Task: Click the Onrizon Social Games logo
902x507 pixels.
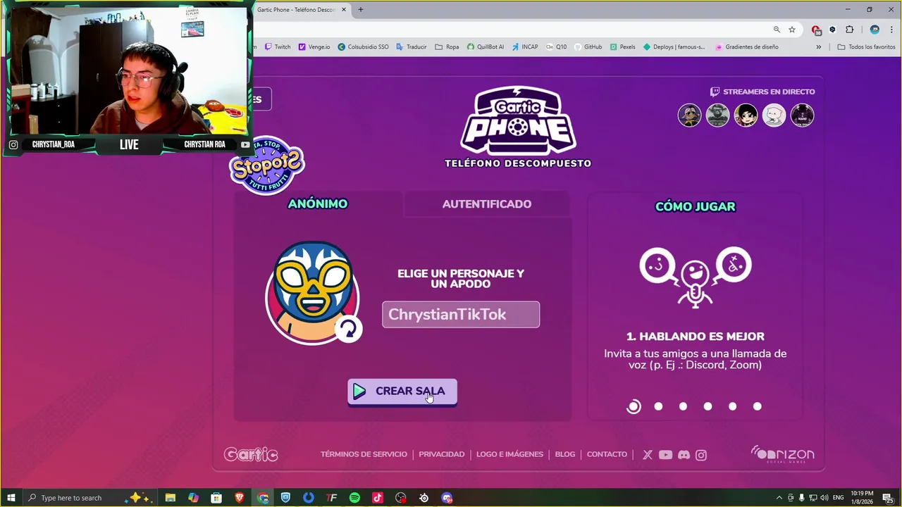Action: [x=782, y=454]
